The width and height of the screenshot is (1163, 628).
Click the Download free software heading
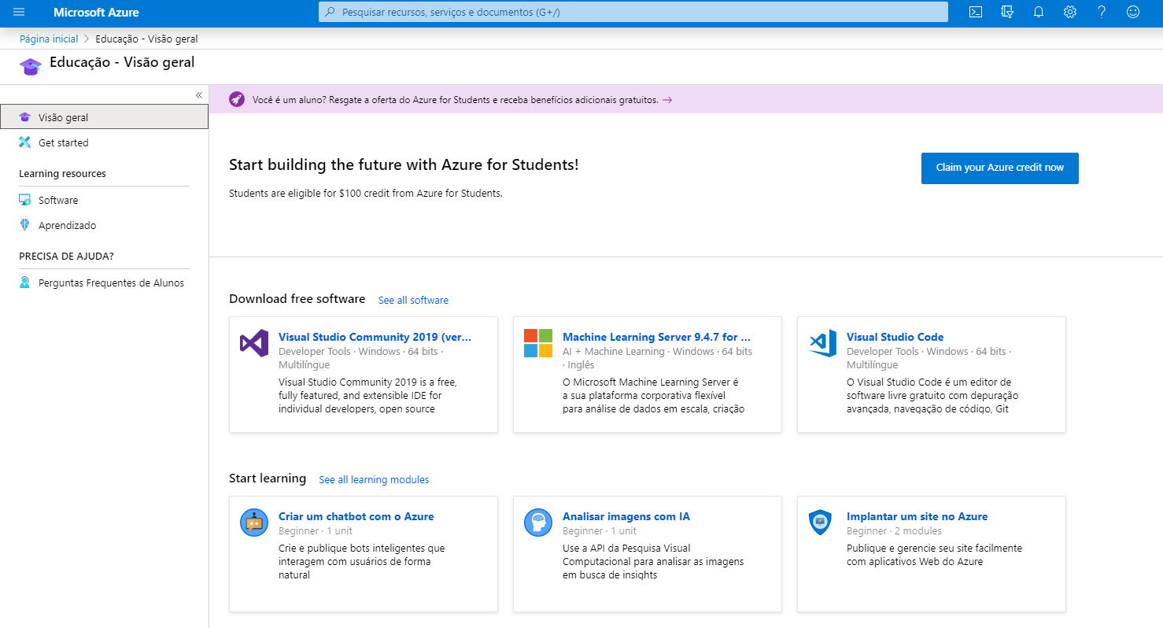coord(297,299)
